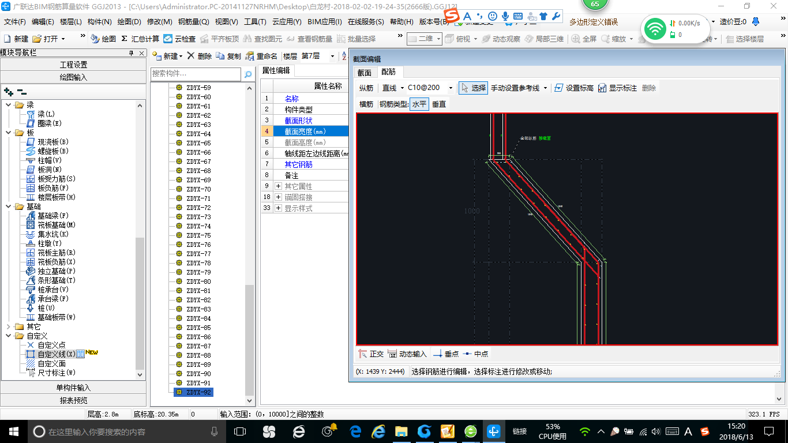Select the 属性编辑 tab
The height and width of the screenshot is (443, 788).
276,70
